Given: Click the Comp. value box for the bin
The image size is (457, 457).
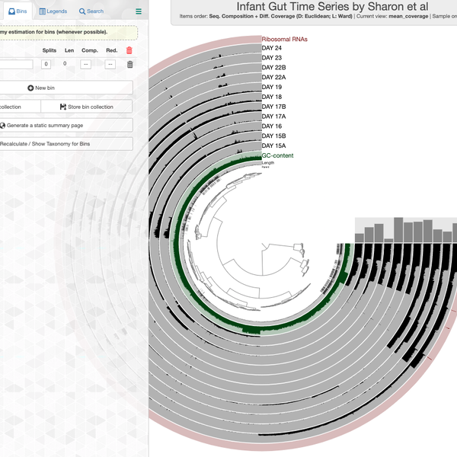Looking at the screenshot, I should [85, 65].
